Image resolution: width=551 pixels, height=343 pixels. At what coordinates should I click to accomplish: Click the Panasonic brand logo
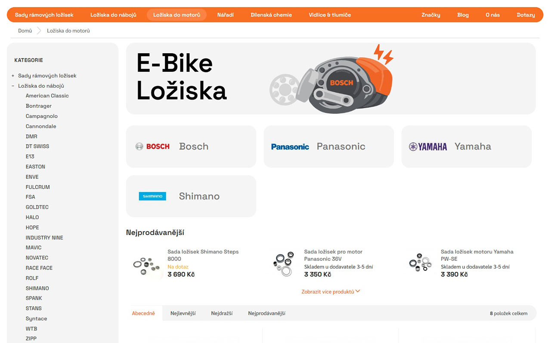tap(290, 147)
